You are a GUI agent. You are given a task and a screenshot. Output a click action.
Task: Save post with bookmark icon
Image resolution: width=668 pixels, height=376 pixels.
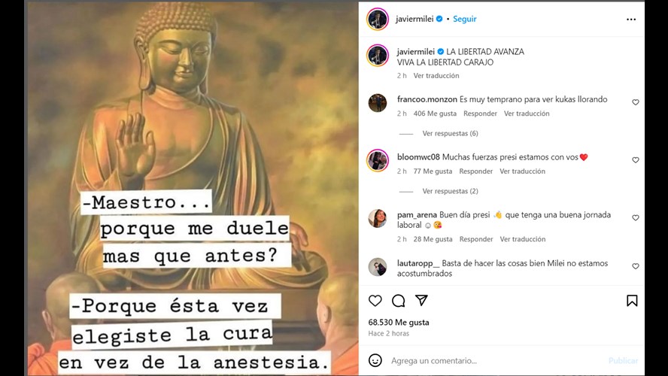632,301
